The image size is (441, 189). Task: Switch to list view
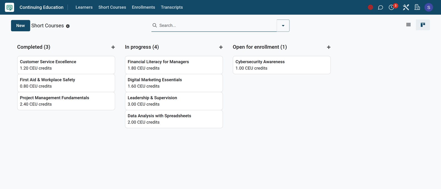click(x=408, y=25)
